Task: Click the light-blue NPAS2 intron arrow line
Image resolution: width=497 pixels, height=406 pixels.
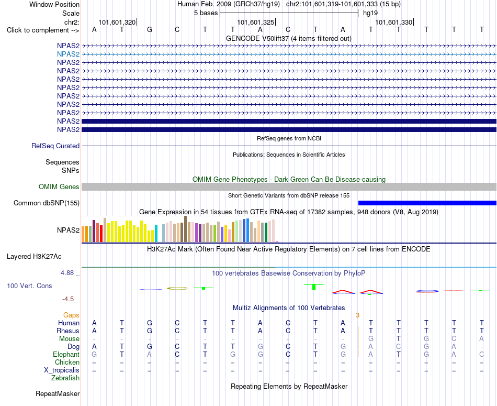Action: pos(289,54)
